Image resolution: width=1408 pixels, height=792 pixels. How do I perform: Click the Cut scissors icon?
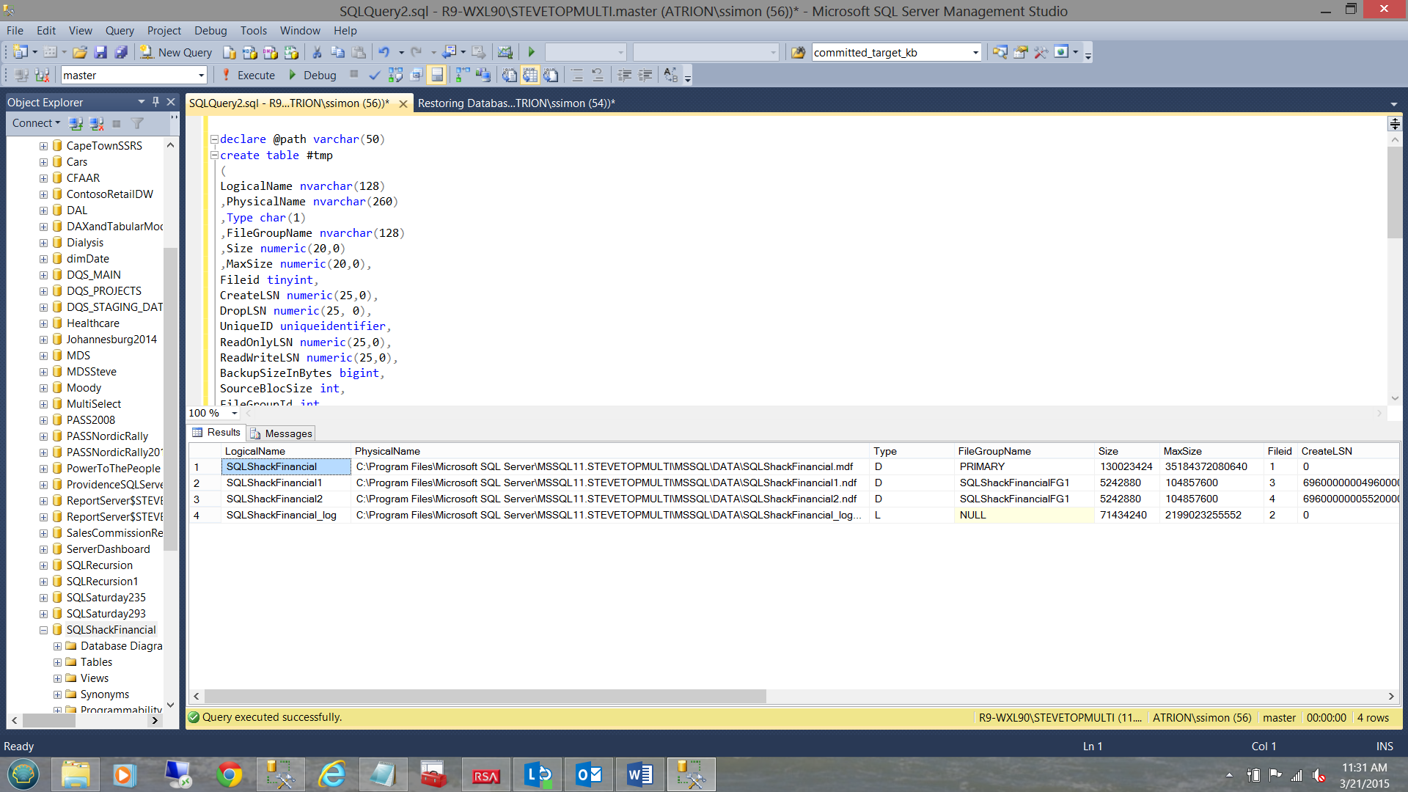[x=317, y=52]
